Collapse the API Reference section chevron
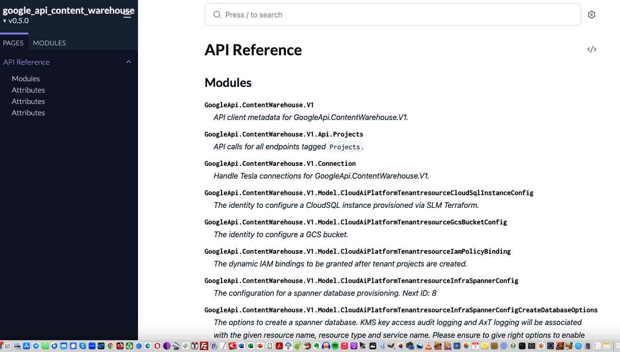 pyautogui.click(x=129, y=62)
